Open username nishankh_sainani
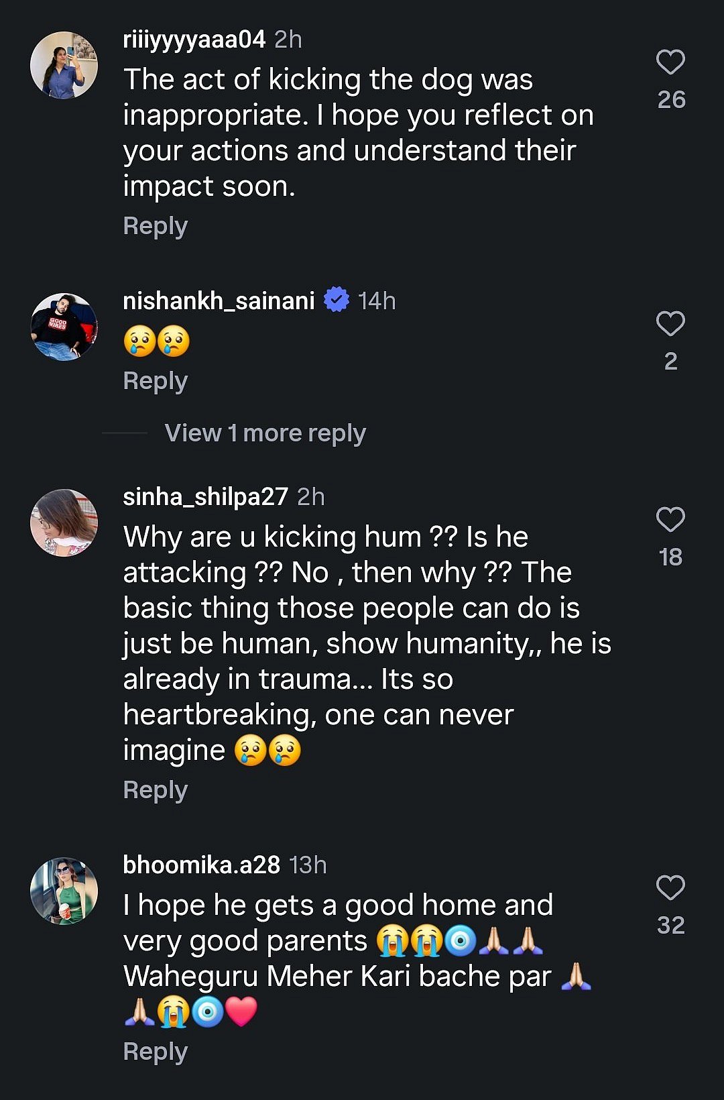The height and width of the screenshot is (1100, 724). tap(219, 301)
